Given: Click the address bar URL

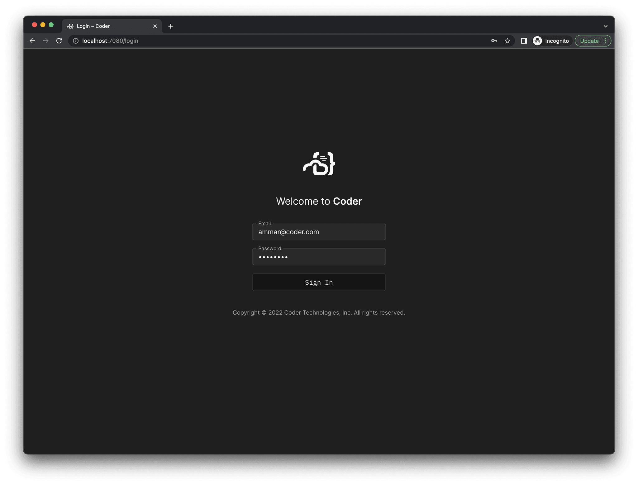Looking at the screenshot, I should [x=110, y=41].
